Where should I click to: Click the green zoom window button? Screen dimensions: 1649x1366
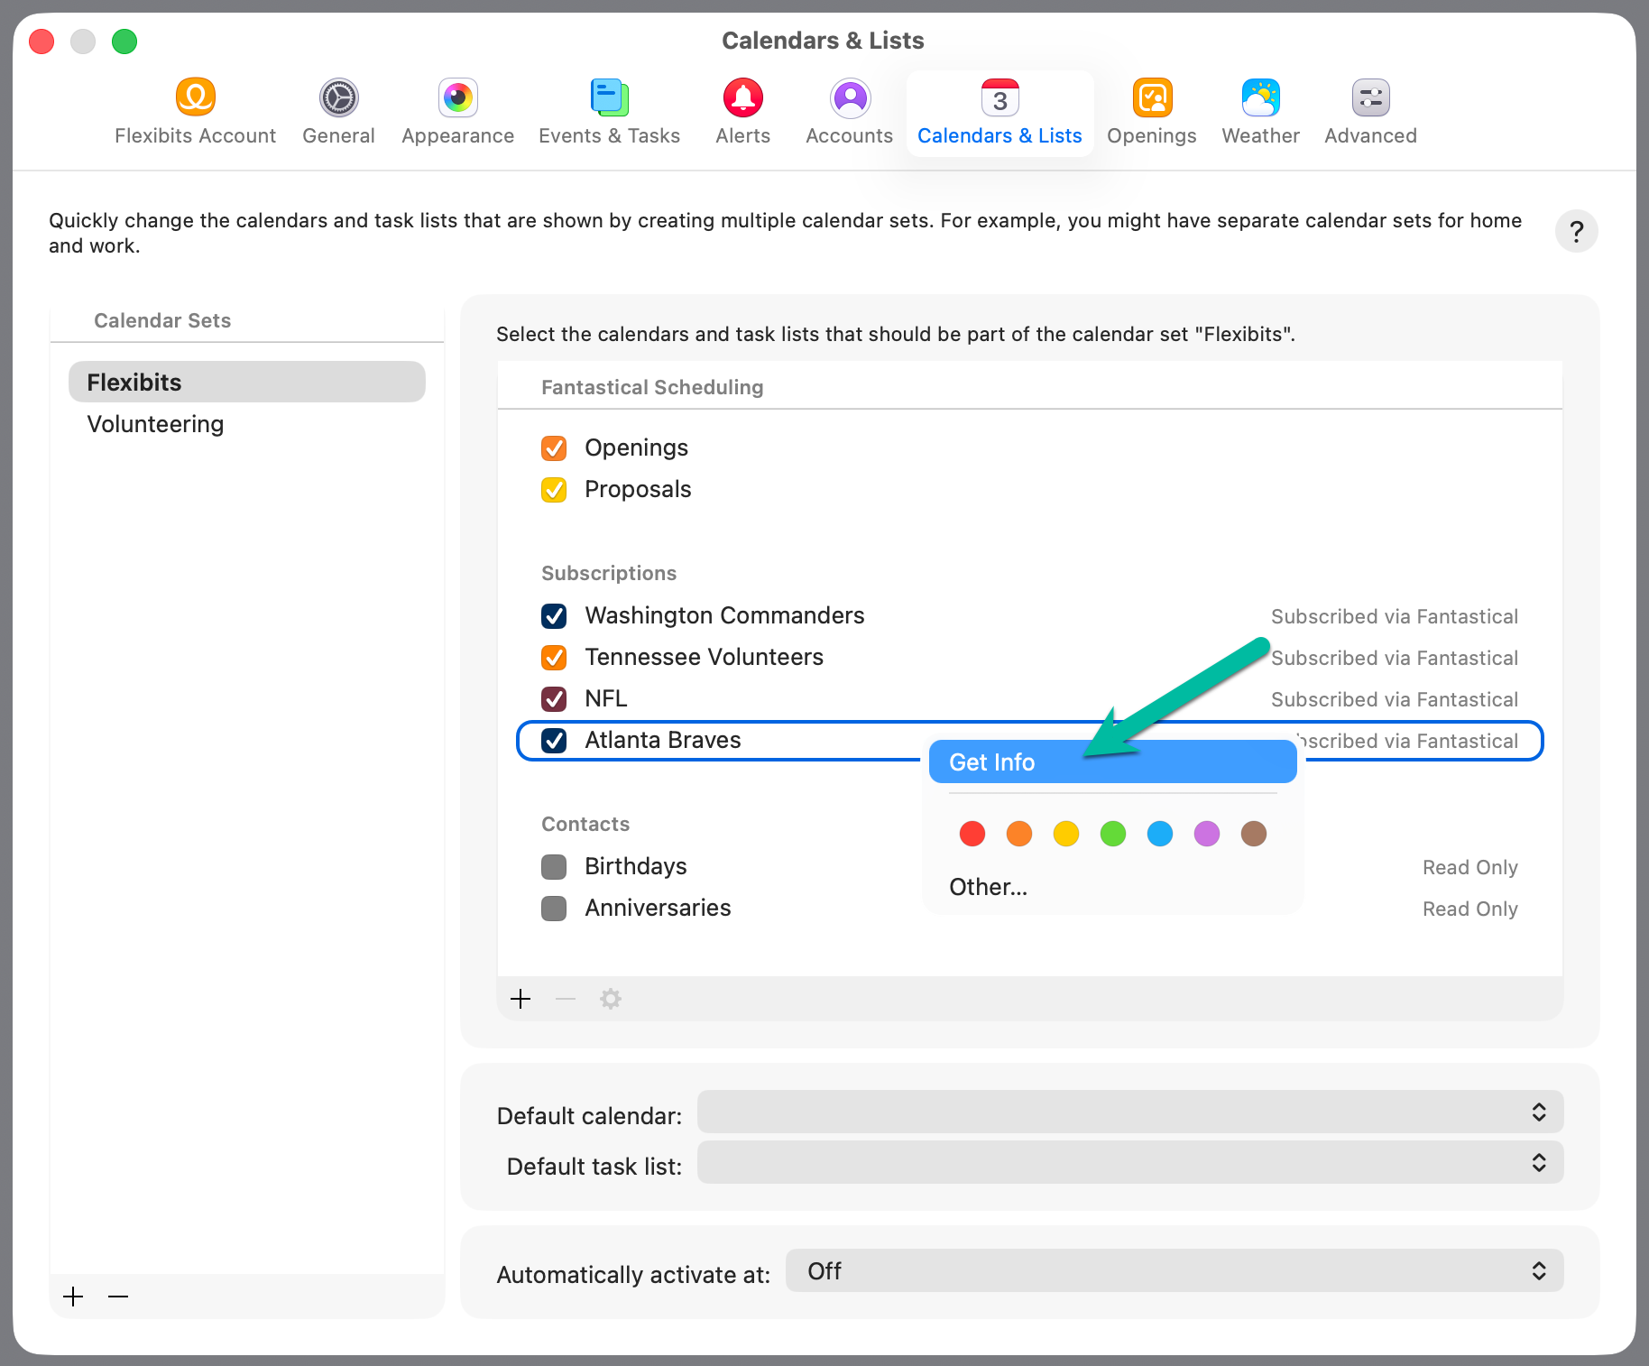[x=124, y=42]
